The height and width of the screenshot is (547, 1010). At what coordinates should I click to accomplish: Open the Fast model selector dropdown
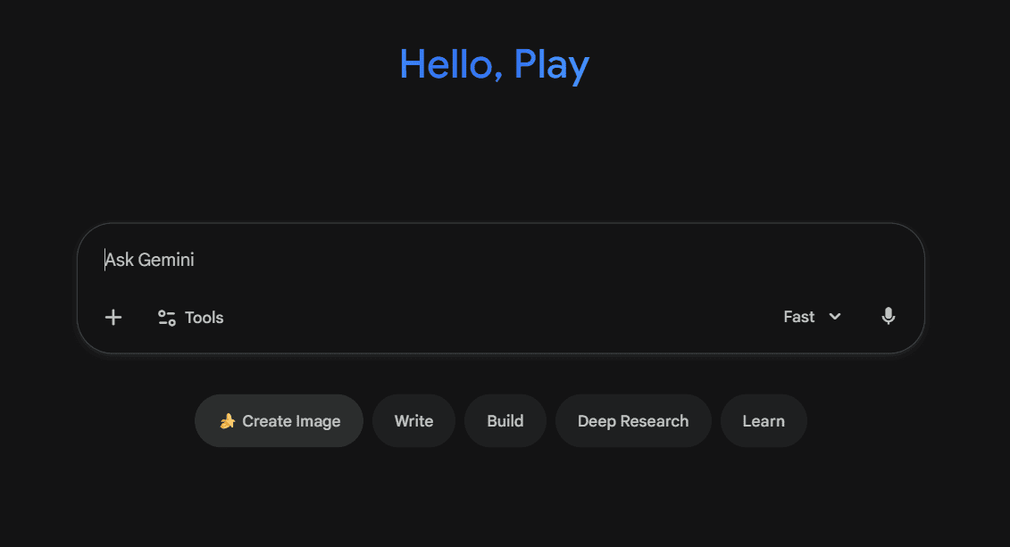[x=812, y=317]
